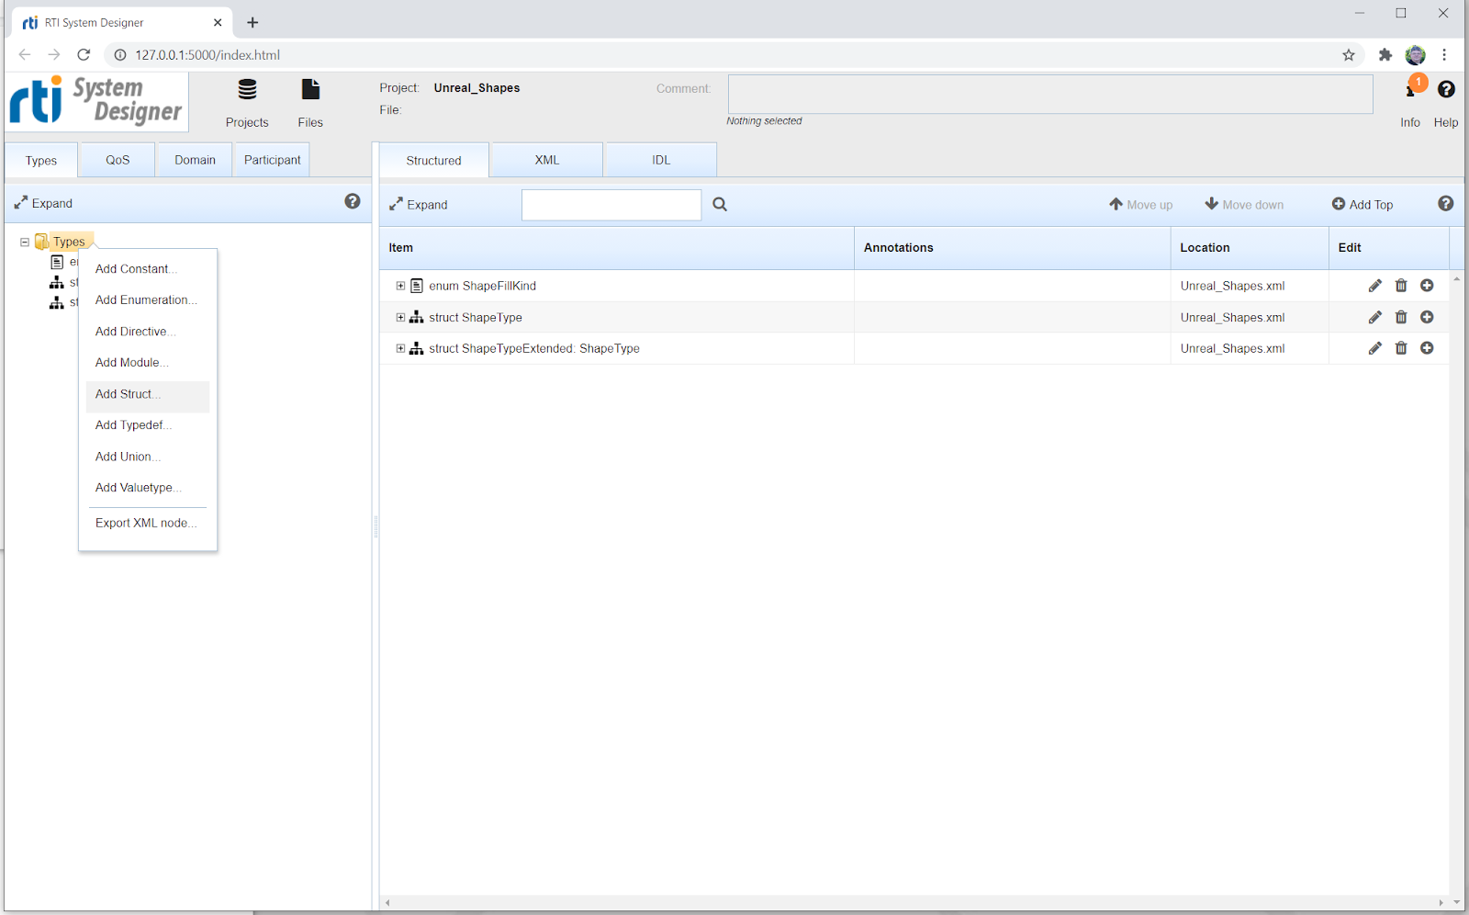Edit struct ShapeType with pencil icon

pyautogui.click(x=1374, y=317)
